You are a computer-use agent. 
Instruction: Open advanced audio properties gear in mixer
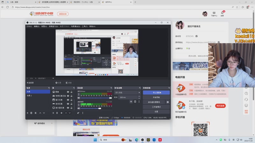pos(78,113)
